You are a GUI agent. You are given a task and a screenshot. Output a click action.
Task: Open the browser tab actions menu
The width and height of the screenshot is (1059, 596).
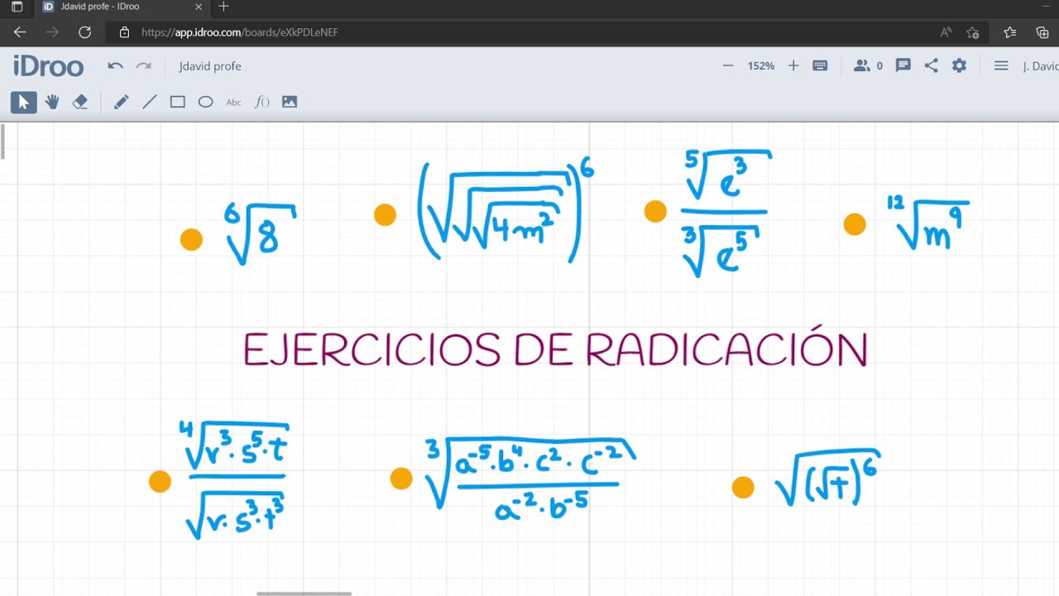17,7
